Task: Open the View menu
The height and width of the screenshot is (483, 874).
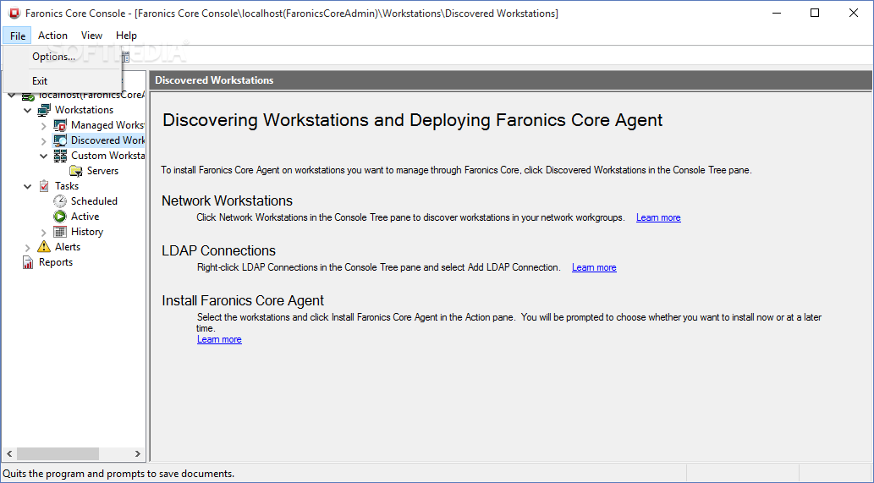Action: [x=91, y=35]
